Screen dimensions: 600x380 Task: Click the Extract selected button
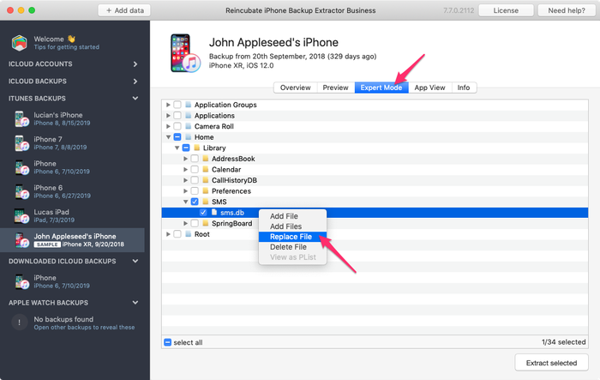tap(551, 363)
